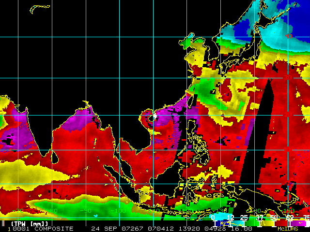Pick the green 25–37 legend segment
This screenshot has height=232, width=310.
pyautogui.click(x=252, y=224)
